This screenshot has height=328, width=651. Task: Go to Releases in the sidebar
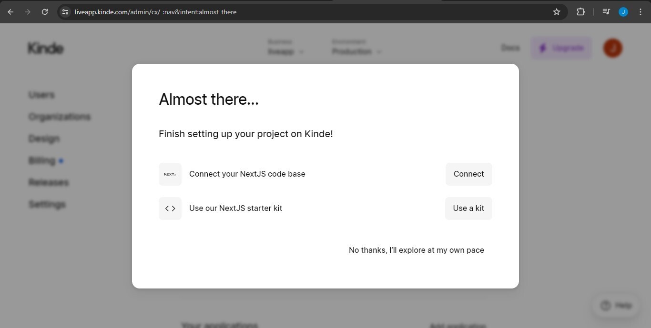[x=49, y=183]
